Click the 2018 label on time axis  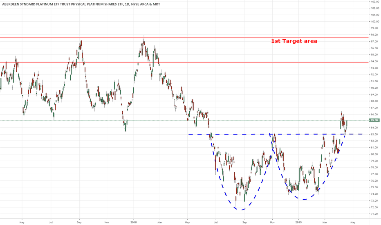pos(133,222)
